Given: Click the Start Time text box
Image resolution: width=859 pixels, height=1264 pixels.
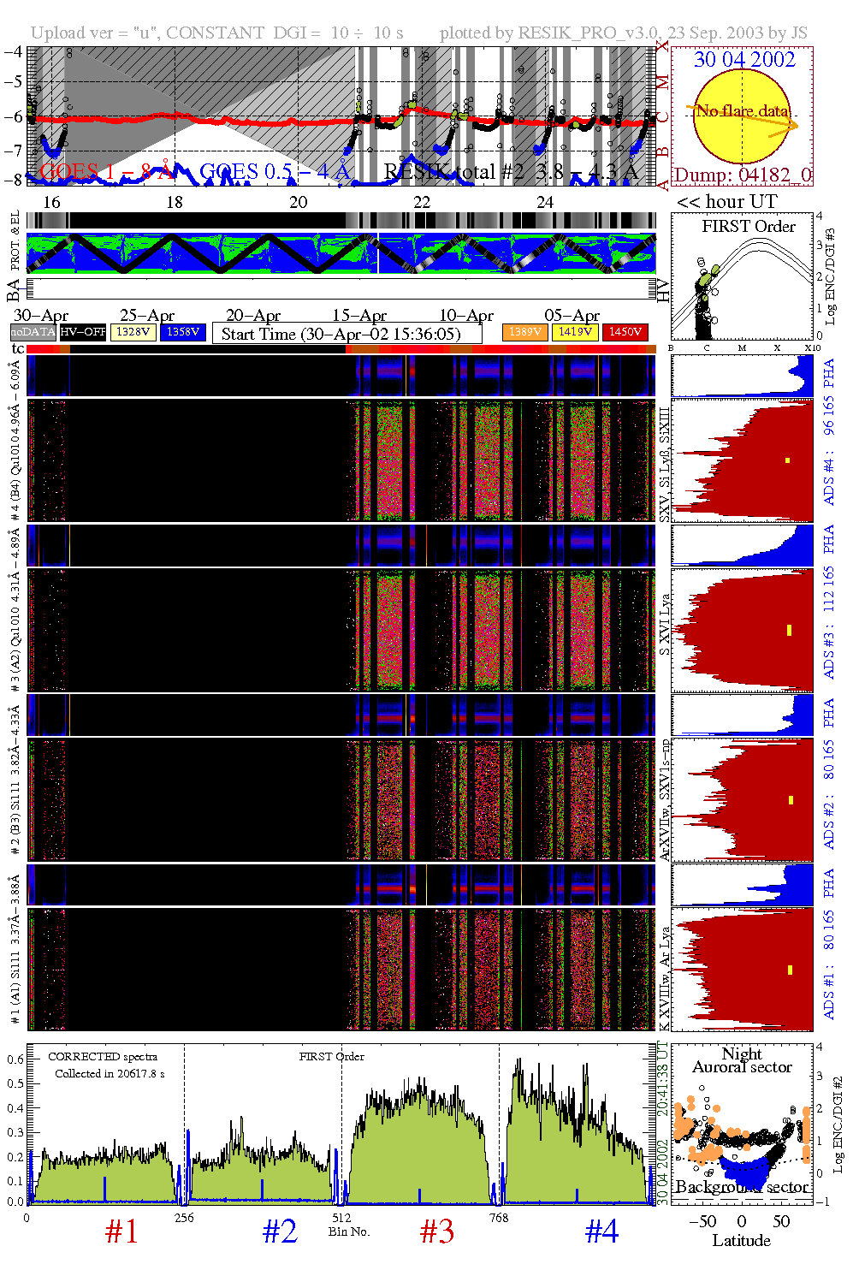Looking at the screenshot, I should 347,334.
